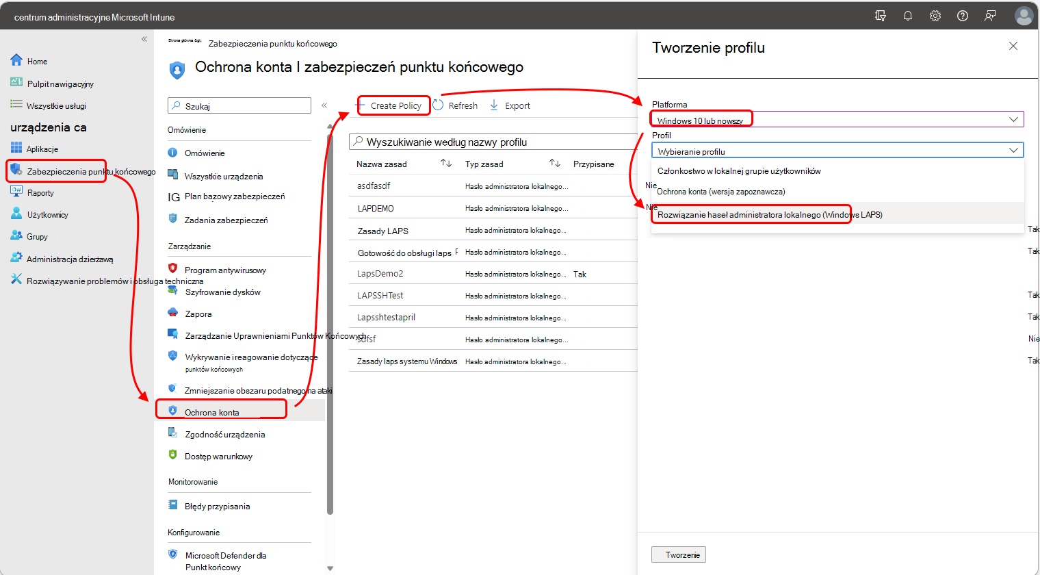This screenshot has height=575, width=1040.
Task: Click the Zapora firewall icon
Action: 173,313
